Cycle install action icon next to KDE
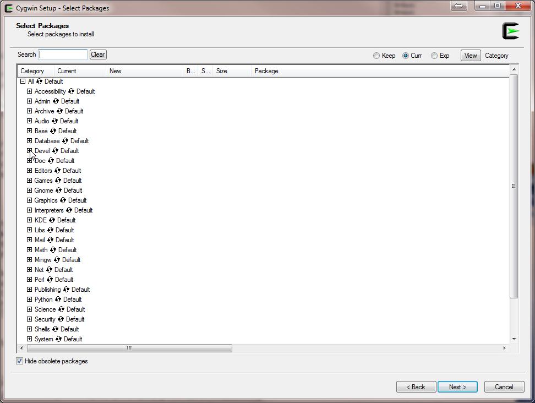 tap(52, 220)
